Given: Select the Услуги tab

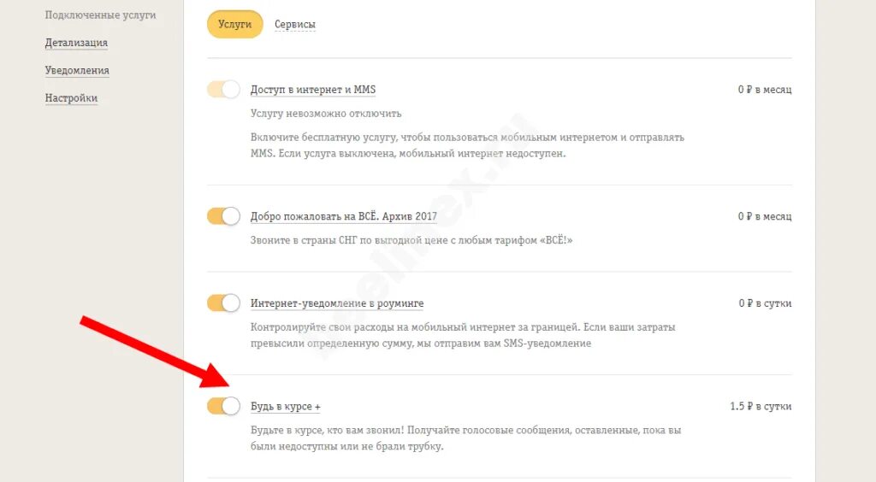Looking at the screenshot, I should tap(234, 25).
